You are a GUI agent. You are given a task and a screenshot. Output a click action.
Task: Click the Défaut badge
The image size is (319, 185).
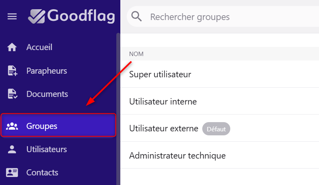pyautogui.click(x=216, y=129)
